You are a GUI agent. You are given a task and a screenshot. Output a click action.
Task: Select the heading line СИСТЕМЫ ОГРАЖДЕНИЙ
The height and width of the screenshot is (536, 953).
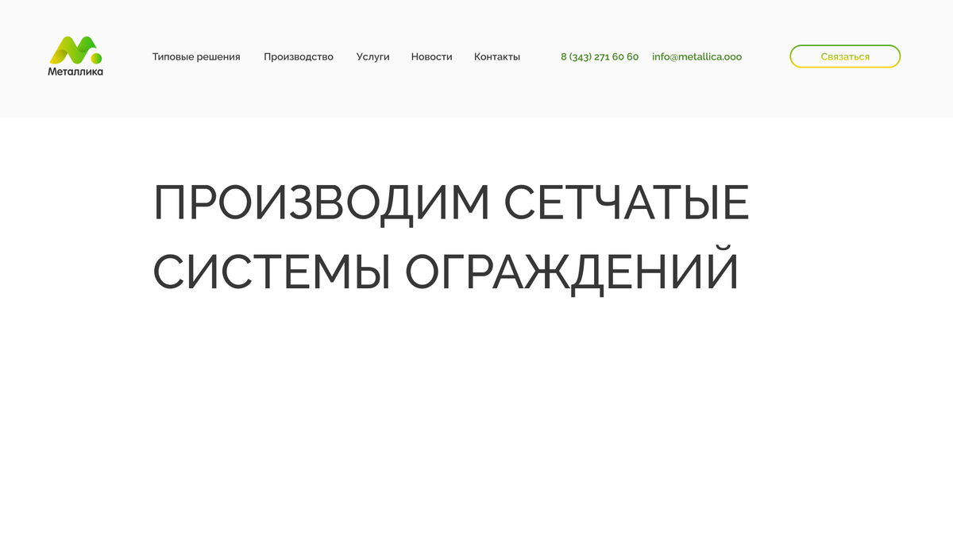446,272
